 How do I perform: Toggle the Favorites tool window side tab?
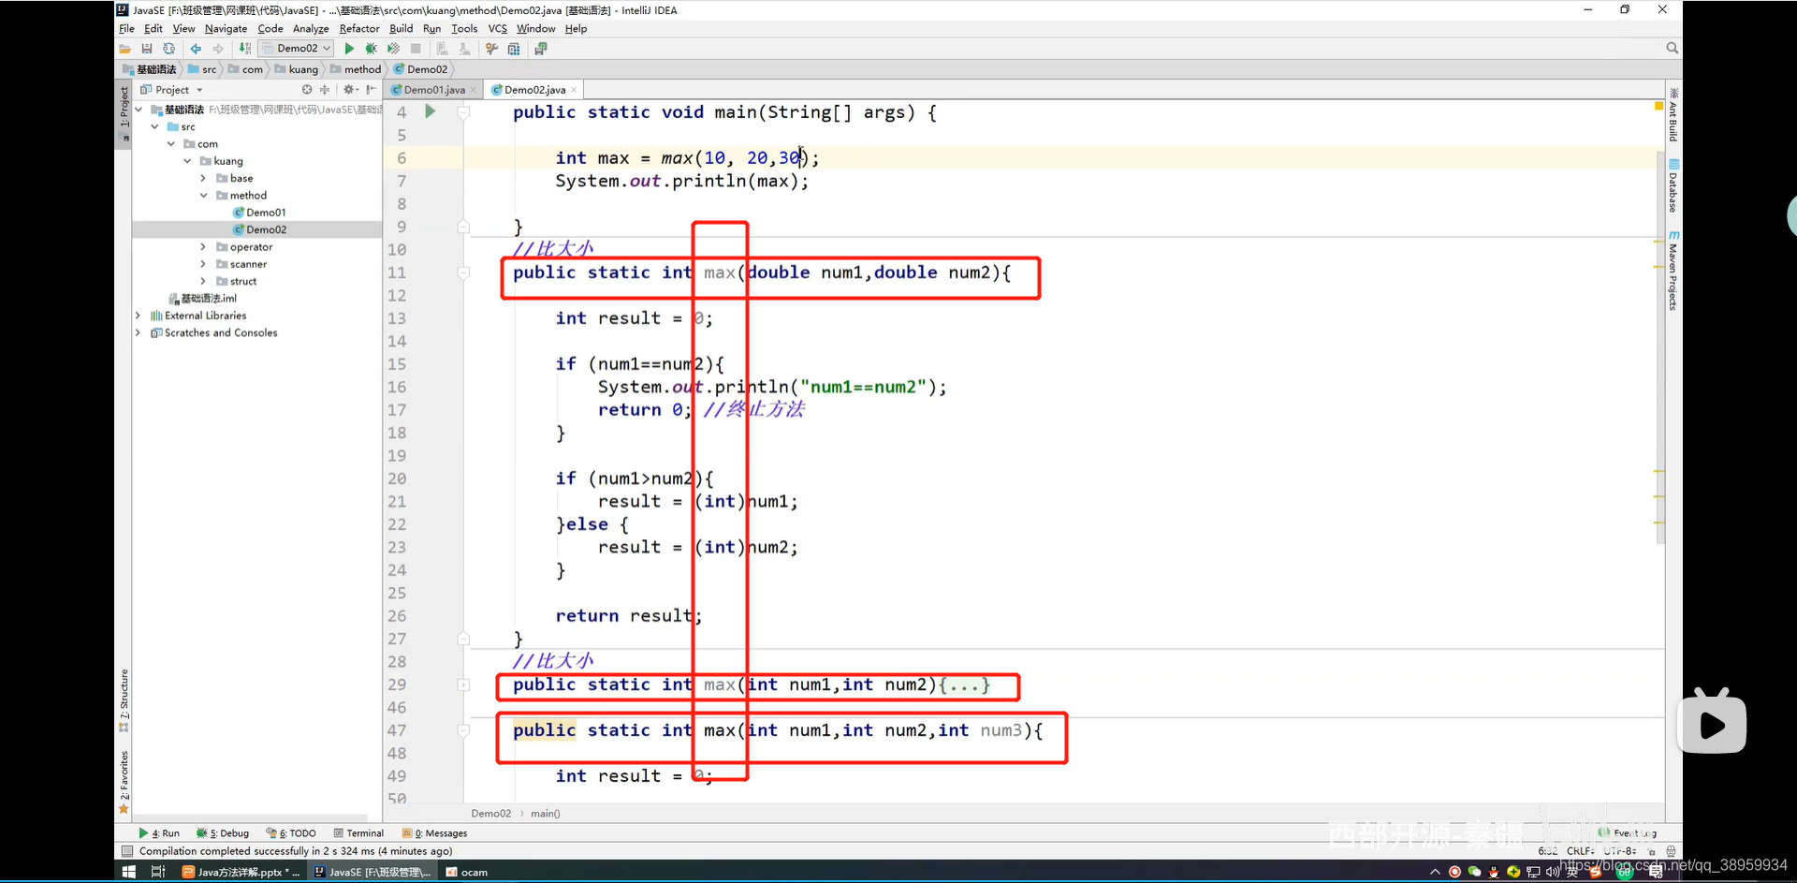(124, 782)
